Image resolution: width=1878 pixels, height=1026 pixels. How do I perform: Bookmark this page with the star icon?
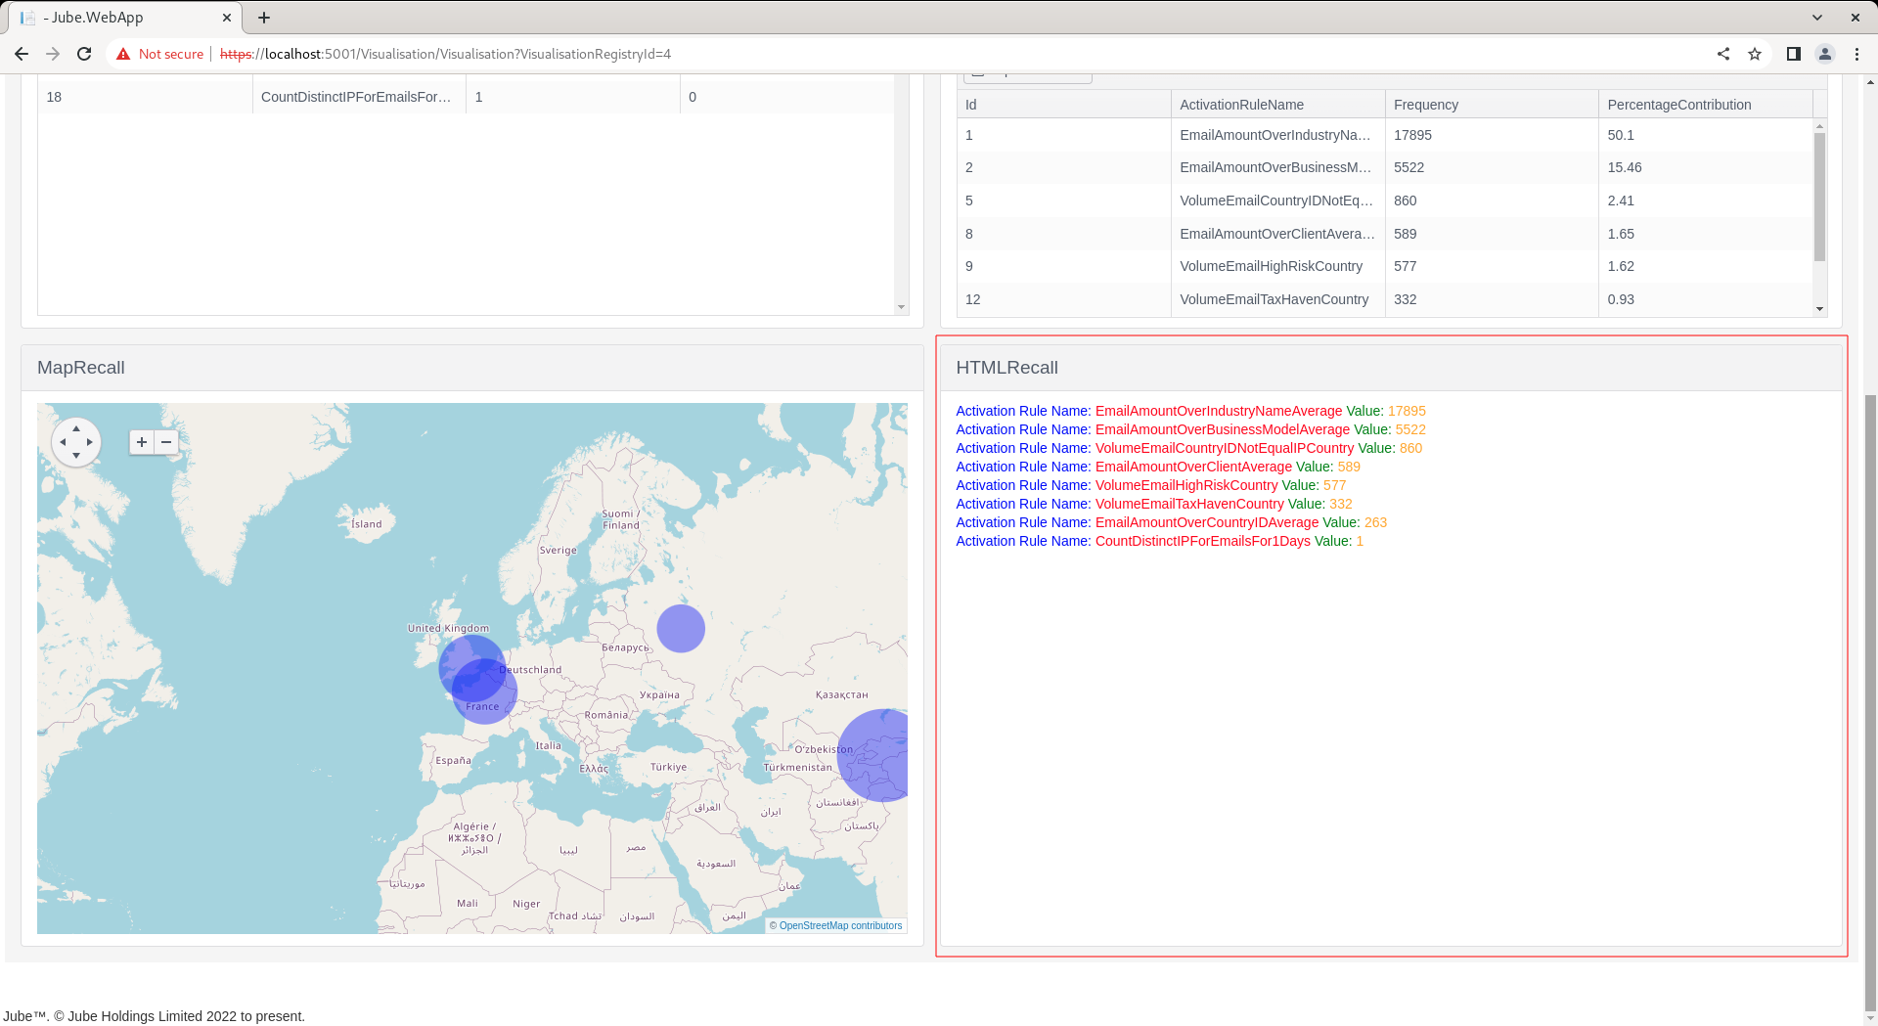[x=1755, y=54]
